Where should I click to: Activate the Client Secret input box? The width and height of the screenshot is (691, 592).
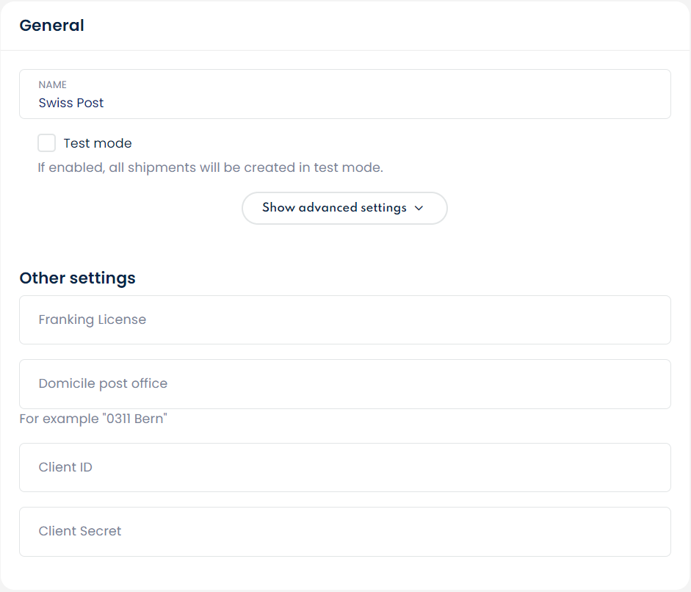pos(345,532)
